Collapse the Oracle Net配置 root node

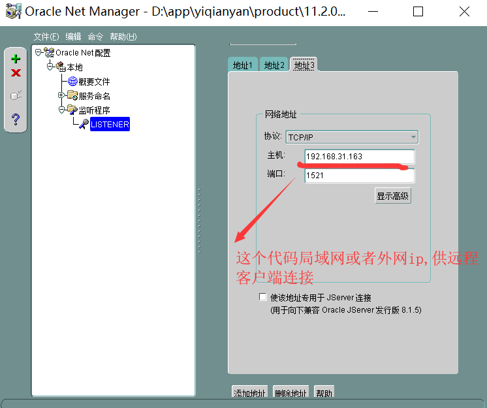pos(39,52)
